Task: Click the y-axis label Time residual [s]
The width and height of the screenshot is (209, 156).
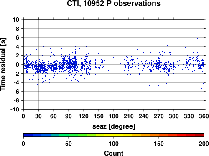Action: [x=3, y=64]
